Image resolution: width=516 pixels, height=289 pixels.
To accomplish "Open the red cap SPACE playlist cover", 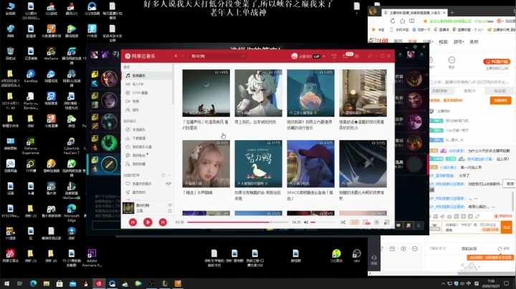I will (x=310, y=164).
